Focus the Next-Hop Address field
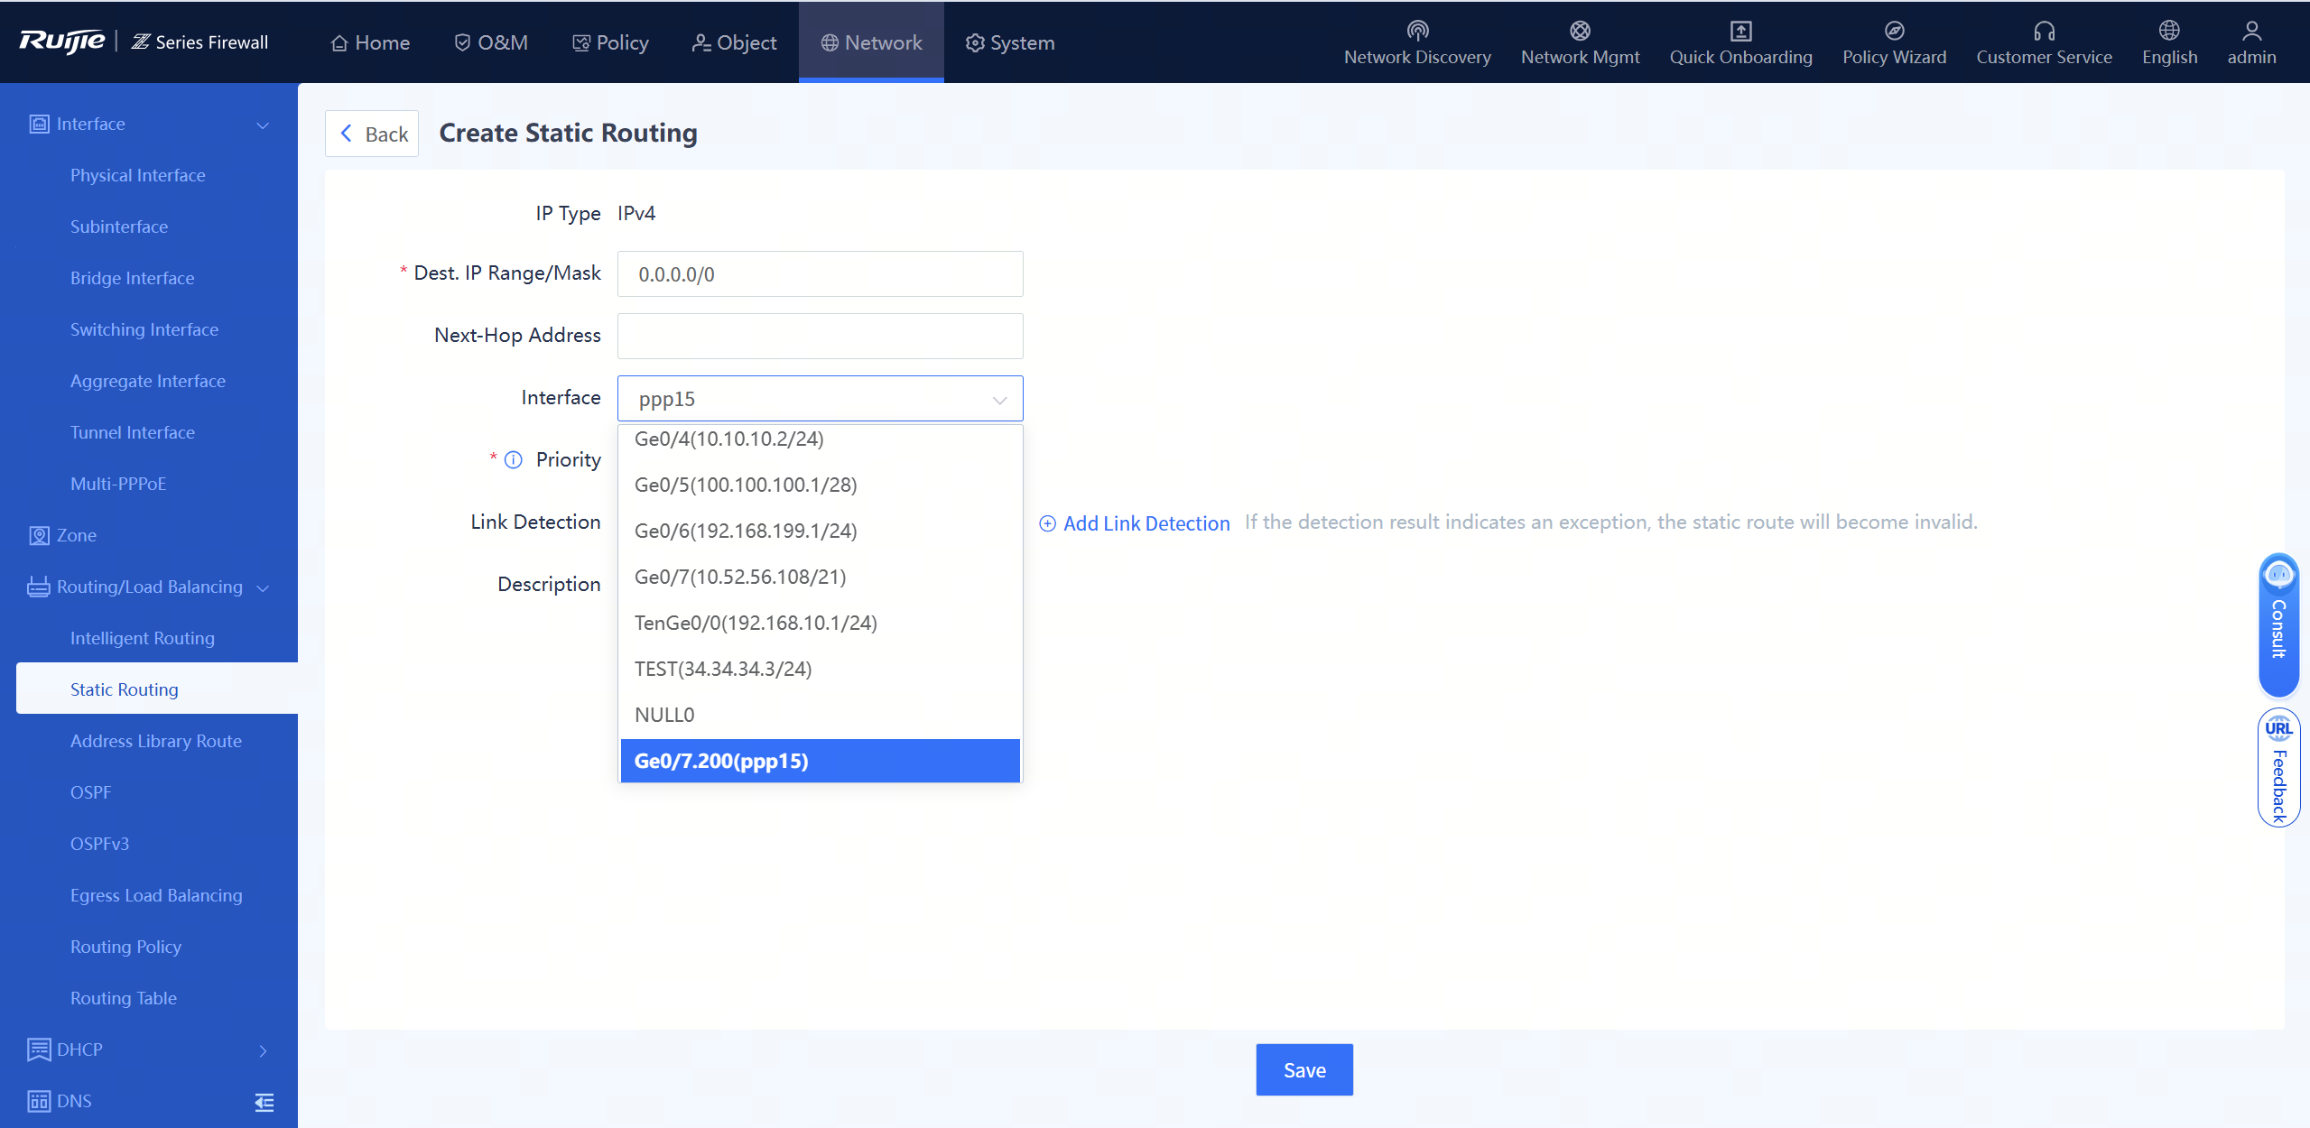 pyautogui.click(x=820, y=336)
